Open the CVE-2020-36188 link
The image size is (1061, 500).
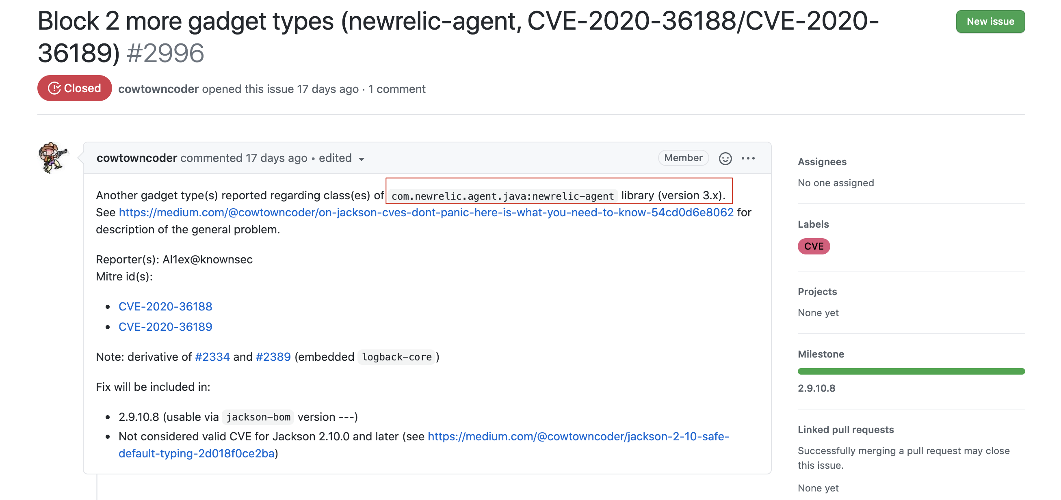point(165,306)
